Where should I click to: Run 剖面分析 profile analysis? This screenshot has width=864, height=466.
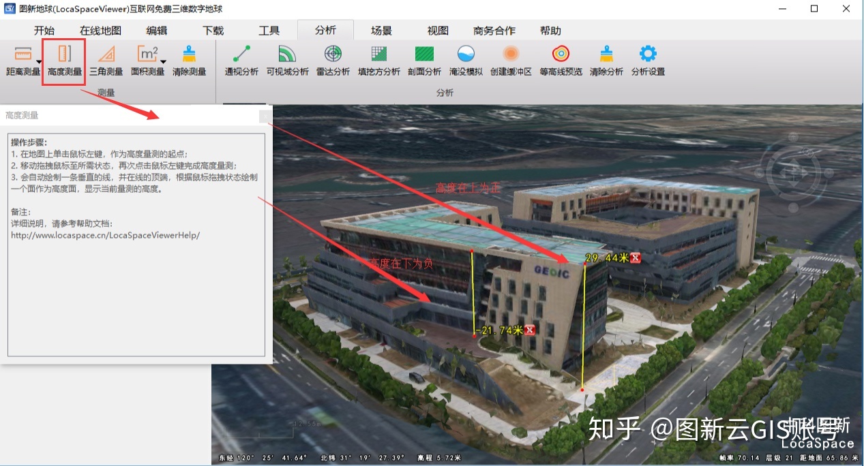pyautogui.click(x=424, y=61)
